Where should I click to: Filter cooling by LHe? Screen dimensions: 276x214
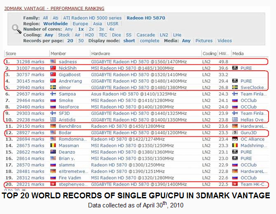(x=177, y=35)
